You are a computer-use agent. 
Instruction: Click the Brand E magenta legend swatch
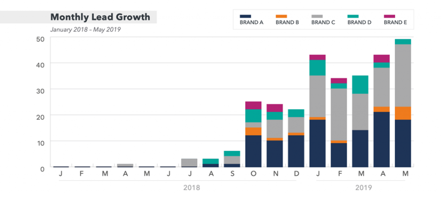tap(389, 16)
